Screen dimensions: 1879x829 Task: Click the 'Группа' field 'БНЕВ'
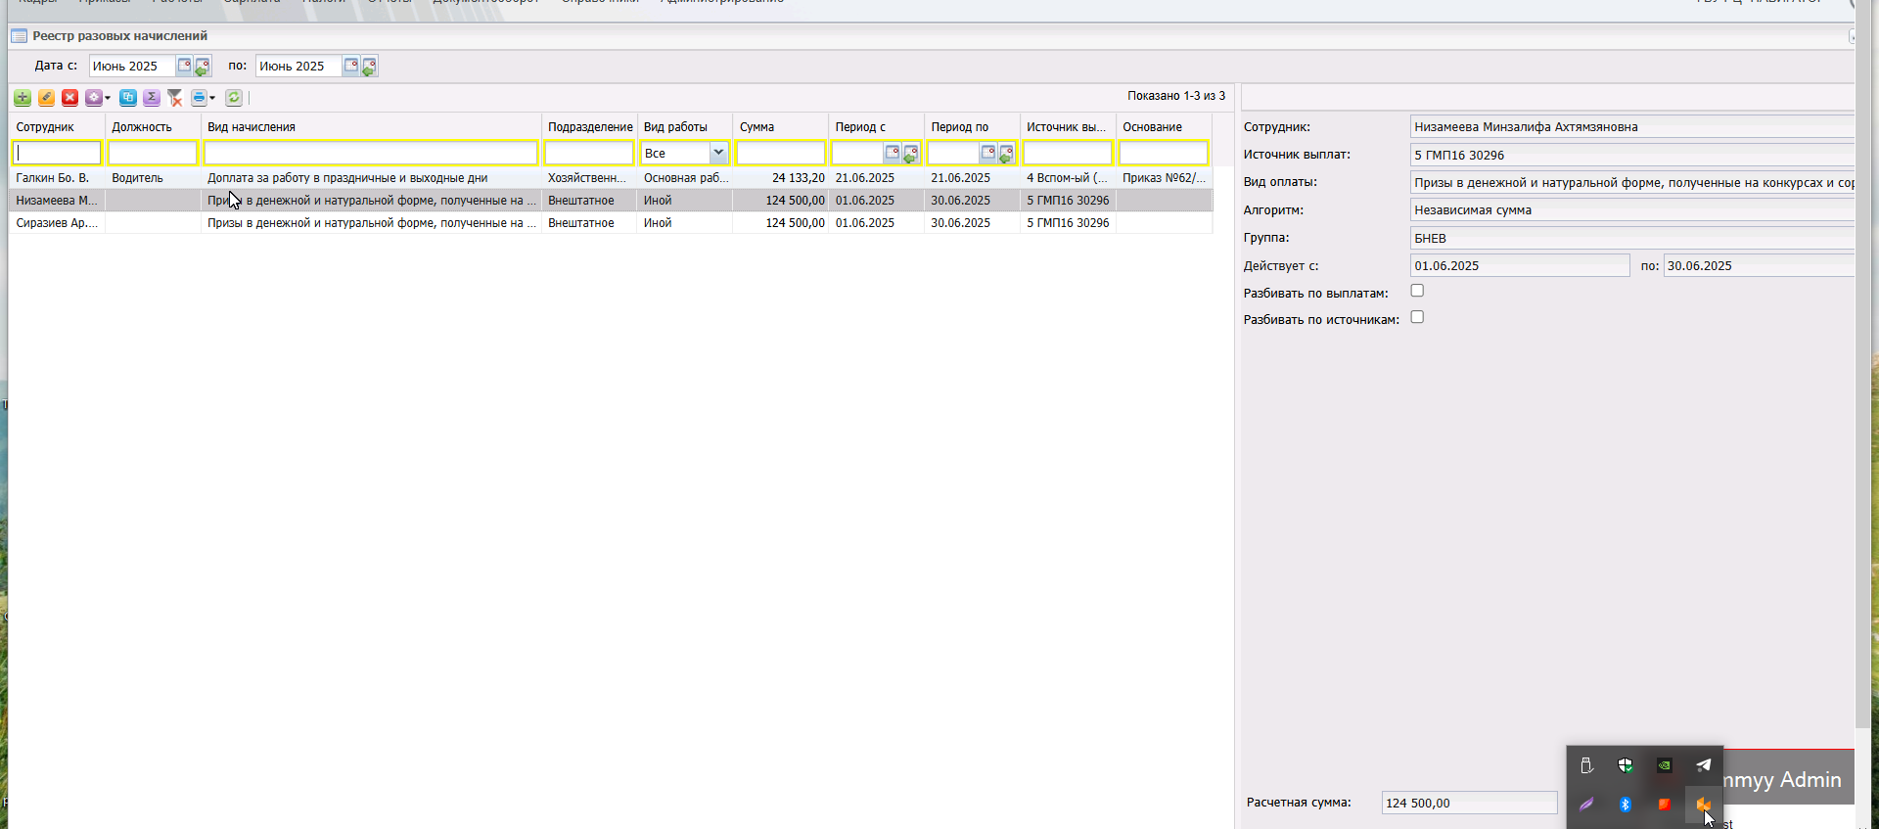pos(1632,238)
